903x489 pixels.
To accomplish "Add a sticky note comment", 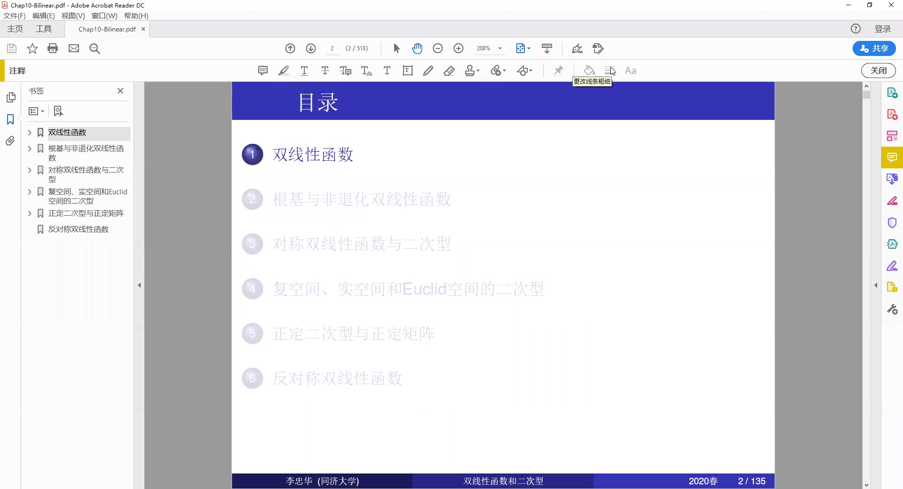I will click(263, 71).
